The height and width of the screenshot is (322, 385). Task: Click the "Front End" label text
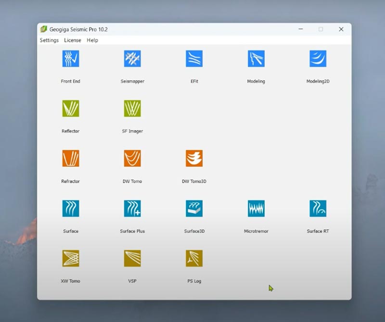pos(70,81)
